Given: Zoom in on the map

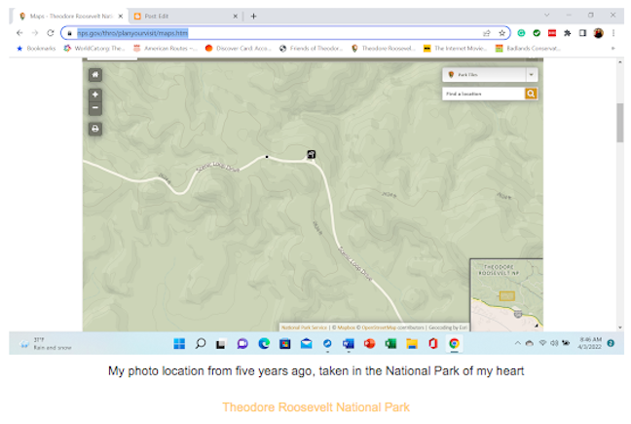Looking at the screenshot, I should (94, 95).
